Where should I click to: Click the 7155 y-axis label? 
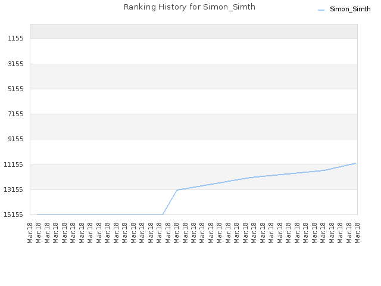[16, 114]
